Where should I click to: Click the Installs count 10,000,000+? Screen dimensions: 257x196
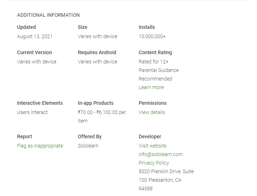[x=152, y=36]
